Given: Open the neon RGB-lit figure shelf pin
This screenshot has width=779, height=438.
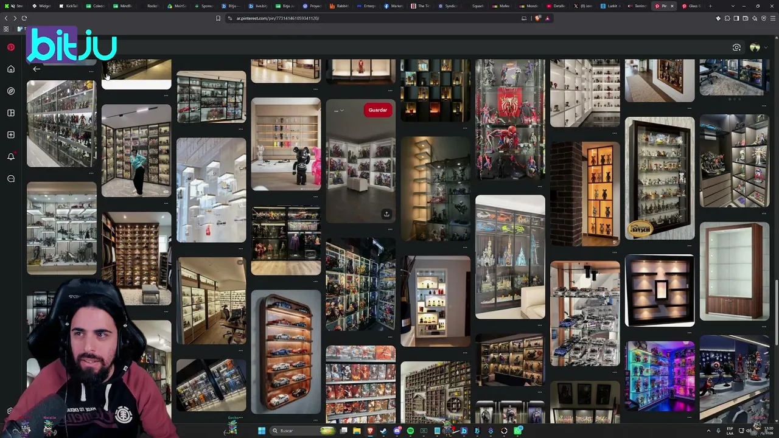Looking at the screenshot, I should (660, 376).
